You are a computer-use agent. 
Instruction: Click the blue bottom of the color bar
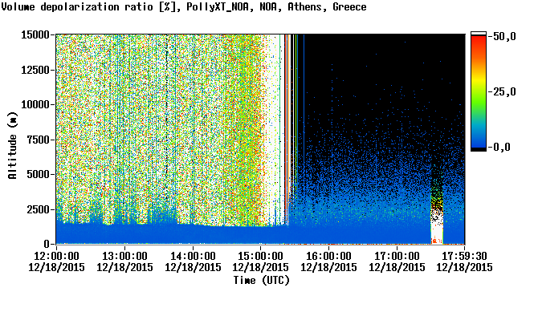pos(479,138)
